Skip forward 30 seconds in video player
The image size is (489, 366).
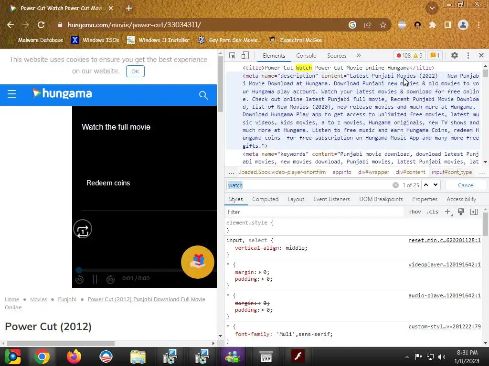[x=110, y=279]
